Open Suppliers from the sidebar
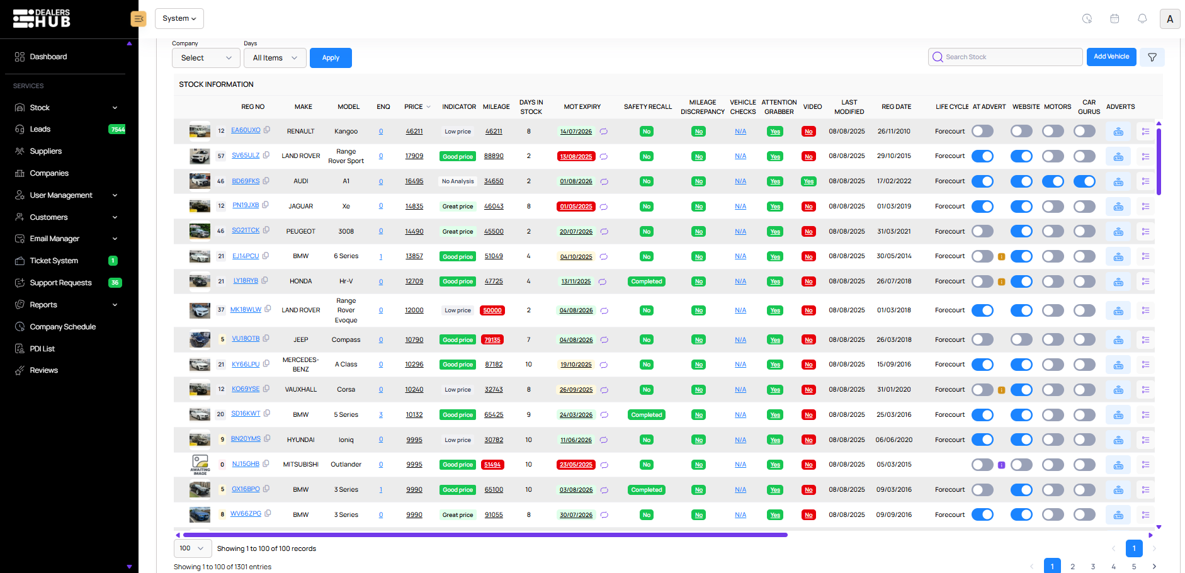The height and width of the screenshot is (573, 1185). (x=46, y=151)
